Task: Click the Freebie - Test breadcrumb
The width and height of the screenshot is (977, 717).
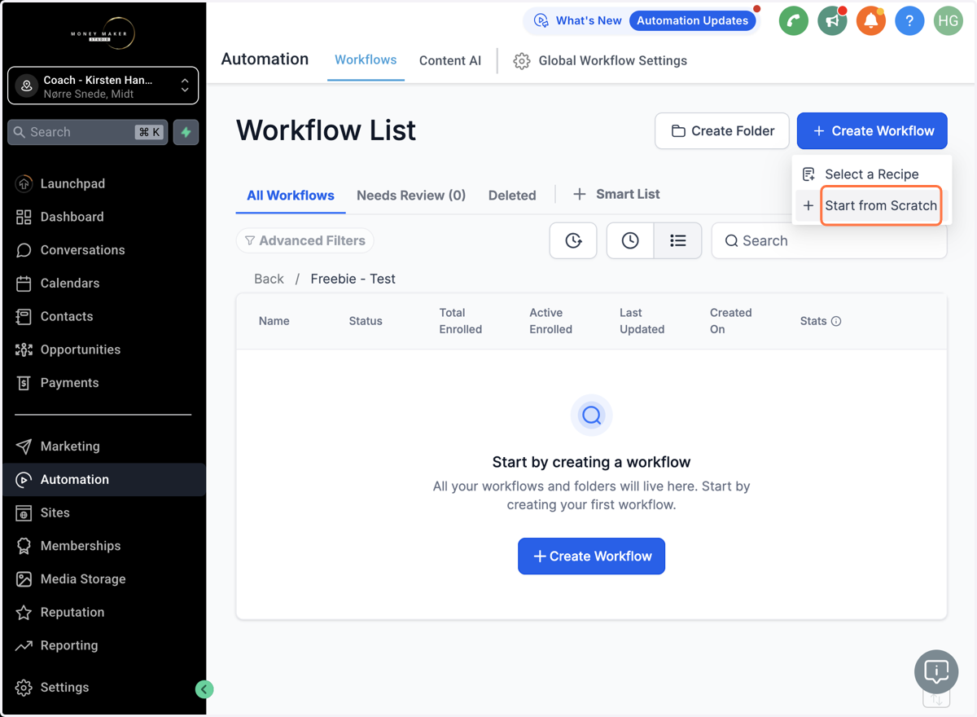Action: 353,279
